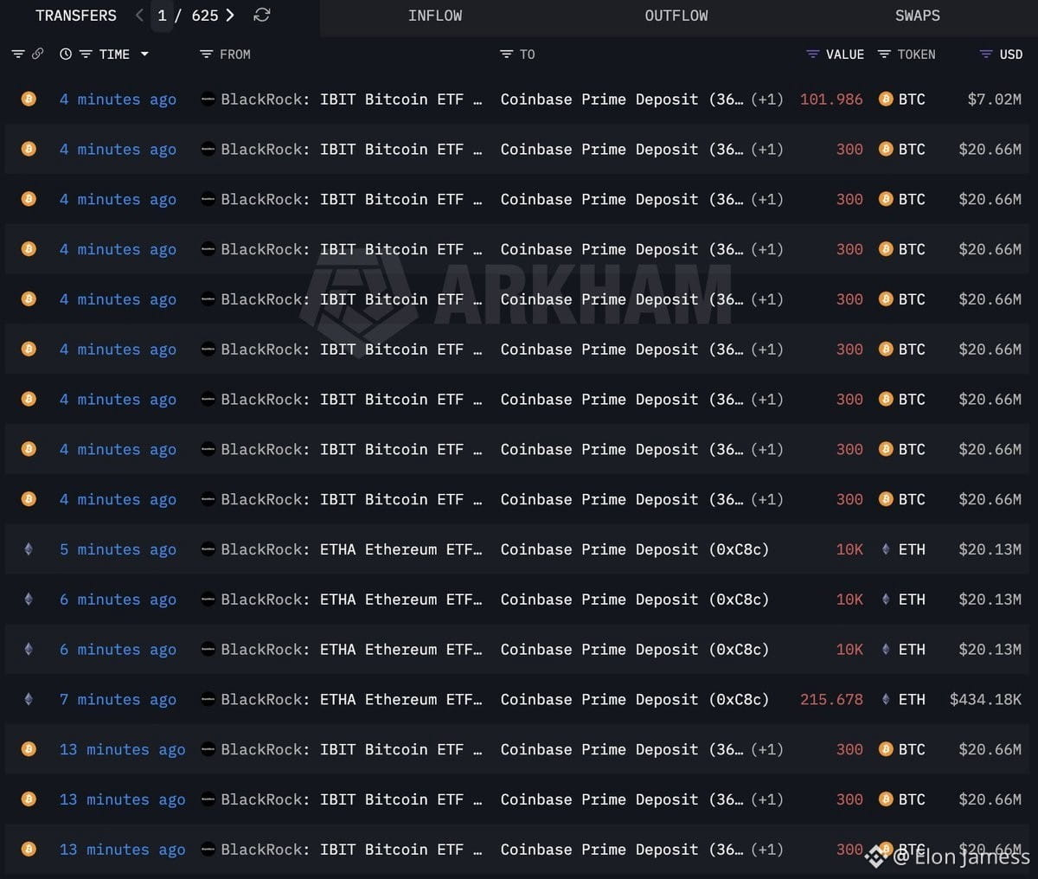Viewport: 1038px width, 879px height.
Task: Click the TOKEN column header label
Action: [x=916, y=55]
